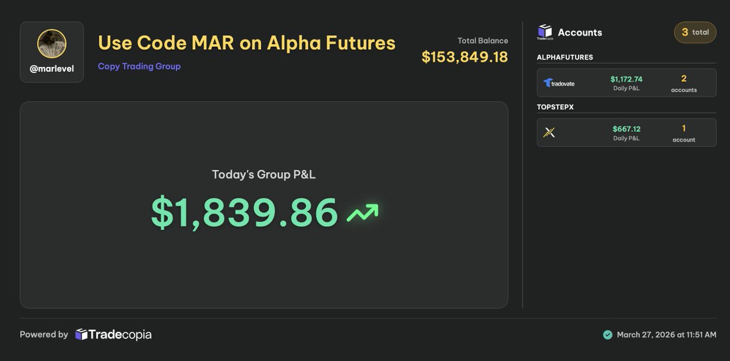Viewport: 730px width, 361px height.
Task: Click the @marlevel profile avatar
Action: tap(52, 44)
